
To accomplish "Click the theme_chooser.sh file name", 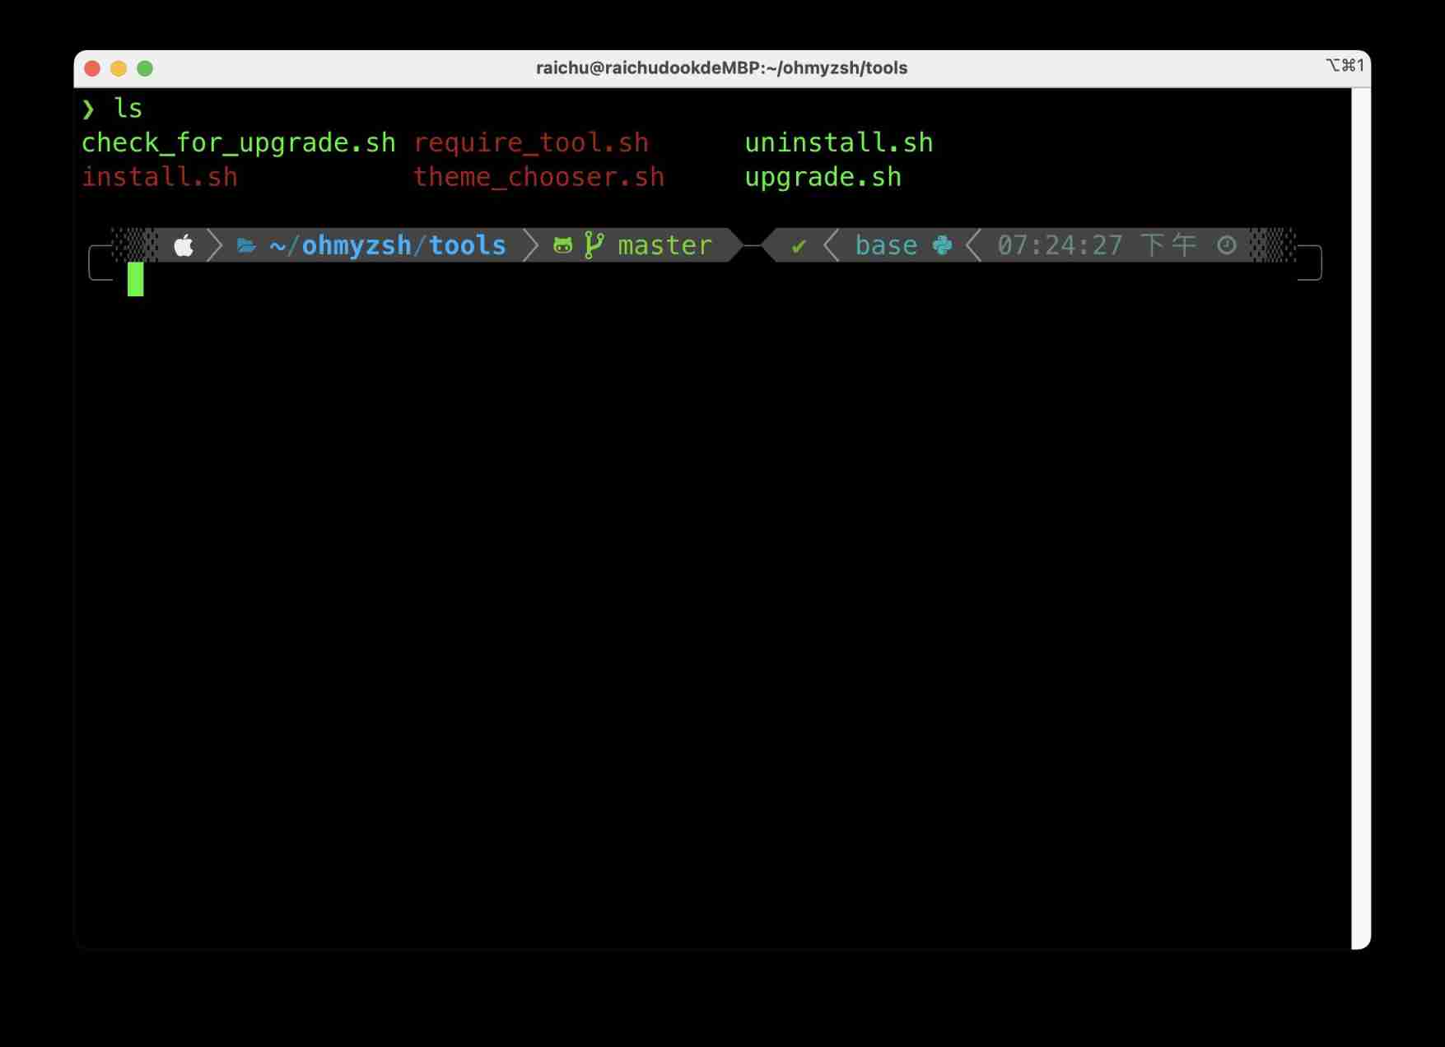I will tap(539, 177).
